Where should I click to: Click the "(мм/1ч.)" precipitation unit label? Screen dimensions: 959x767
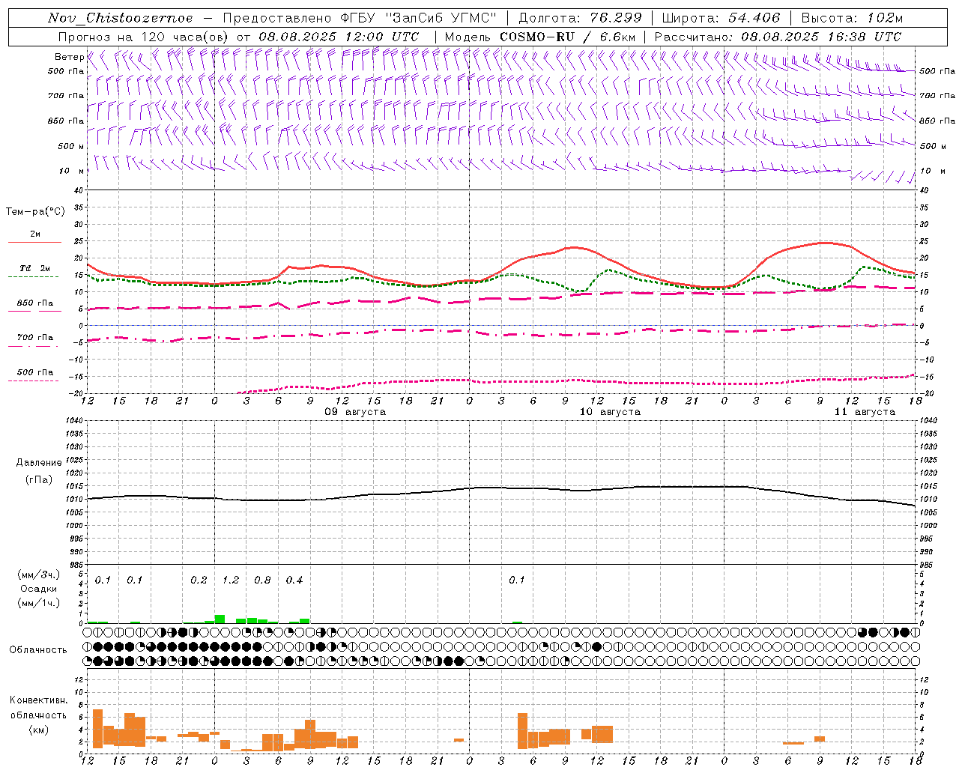click(x=38, y=603)
